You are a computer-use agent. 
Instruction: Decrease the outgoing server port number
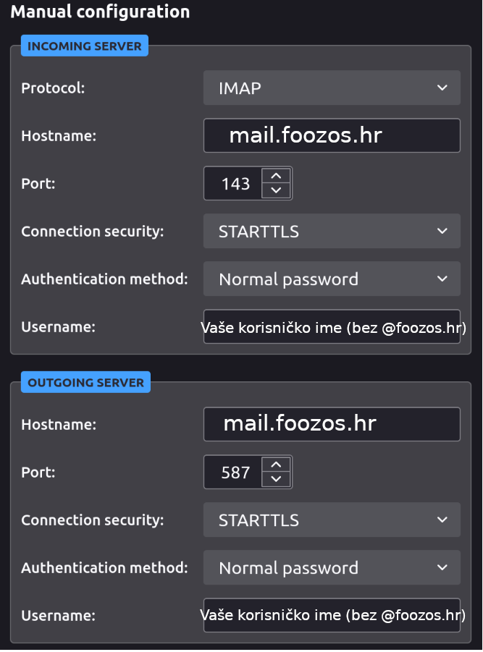point(276,479)
